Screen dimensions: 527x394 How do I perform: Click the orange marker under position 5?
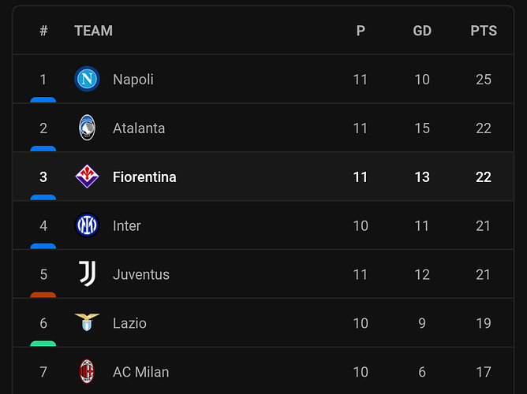43,295
